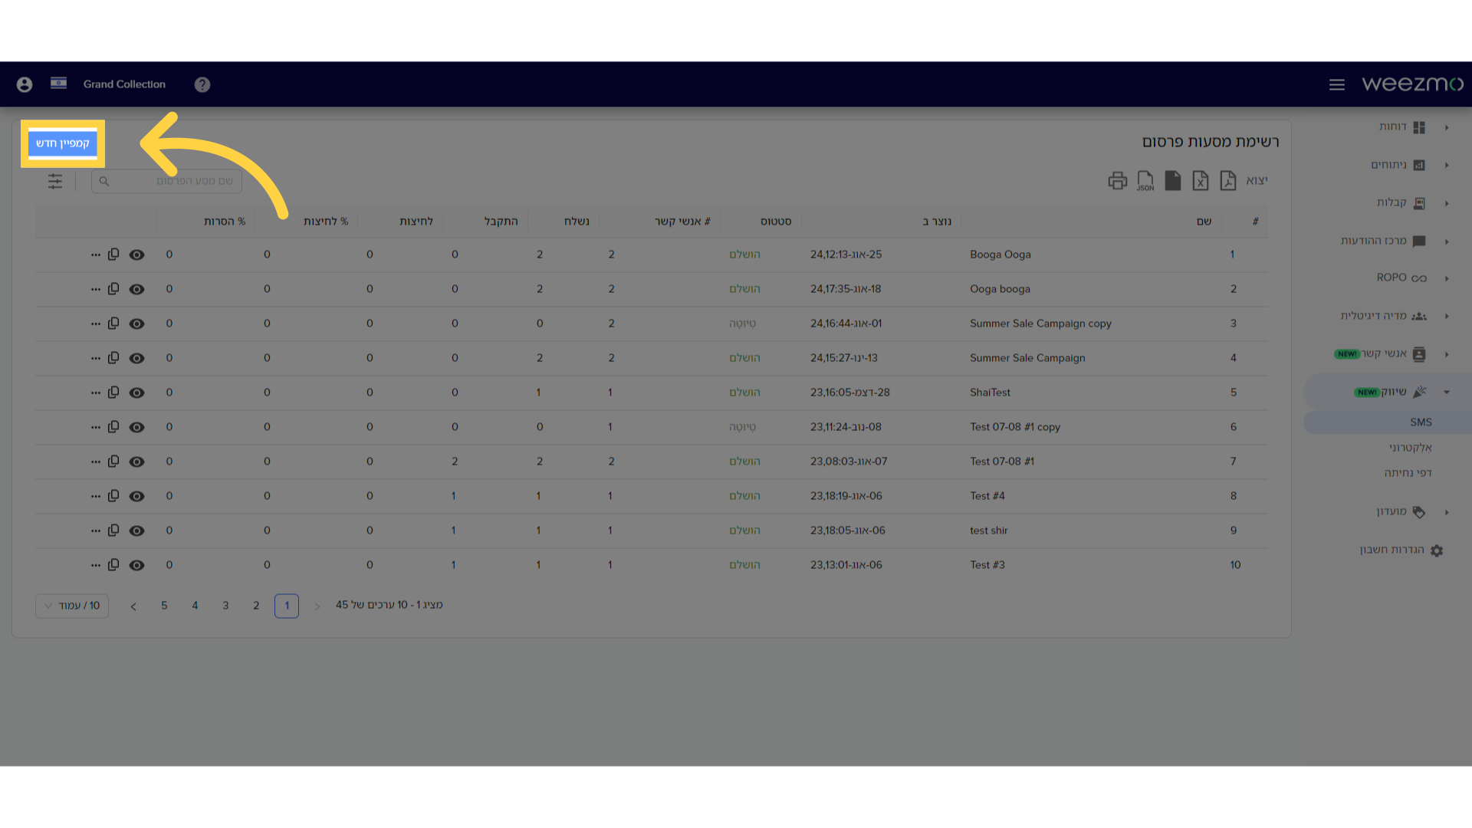View the Test #3 campaign eye icon
Viewport: 1472px width, 828px height.
(136, 565)
